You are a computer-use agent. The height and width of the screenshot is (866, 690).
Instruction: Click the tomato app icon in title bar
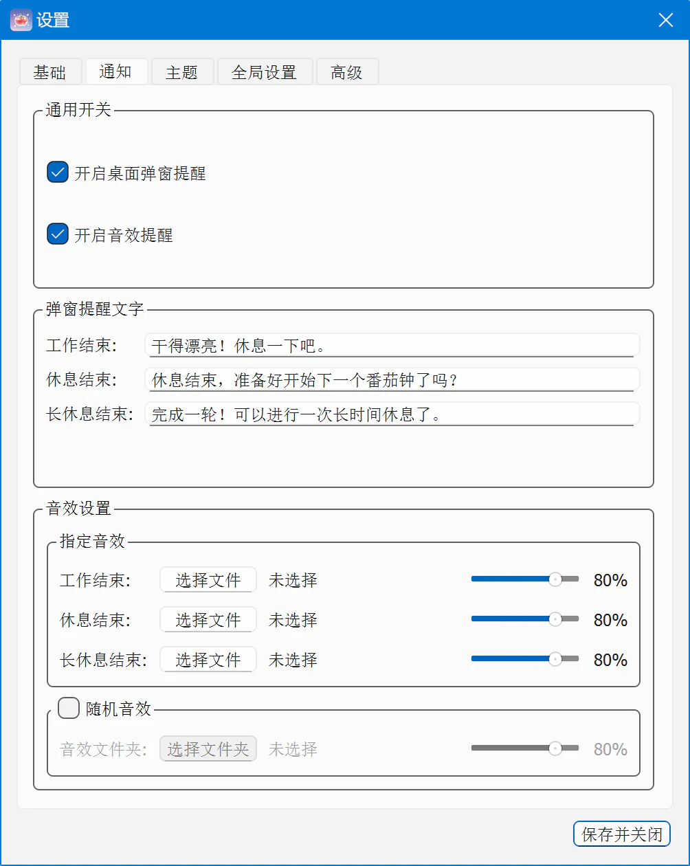(x=21, y=20)
